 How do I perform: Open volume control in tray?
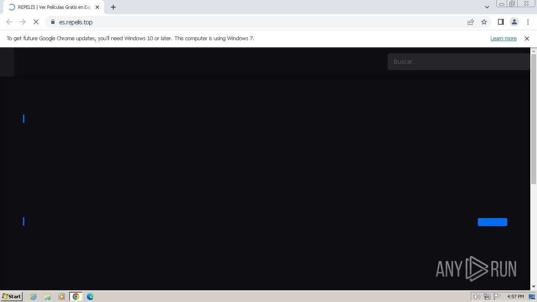point(477,297)
